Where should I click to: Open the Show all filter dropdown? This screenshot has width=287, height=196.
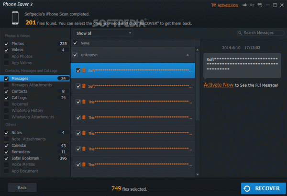103,33
